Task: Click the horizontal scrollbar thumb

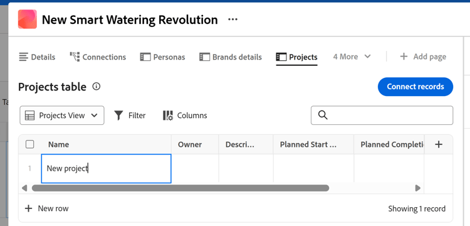Action: (180, 188)
